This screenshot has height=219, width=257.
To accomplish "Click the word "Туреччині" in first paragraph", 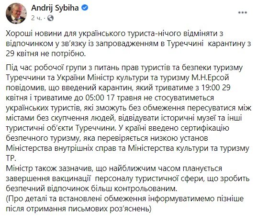I will point(185,44).
